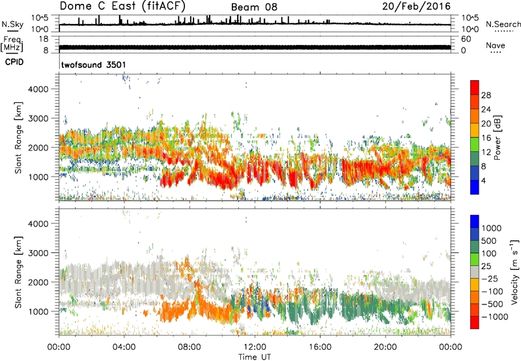Click the dotted line sample under Nave
This screenshot has width=521, height=361.
496,52
